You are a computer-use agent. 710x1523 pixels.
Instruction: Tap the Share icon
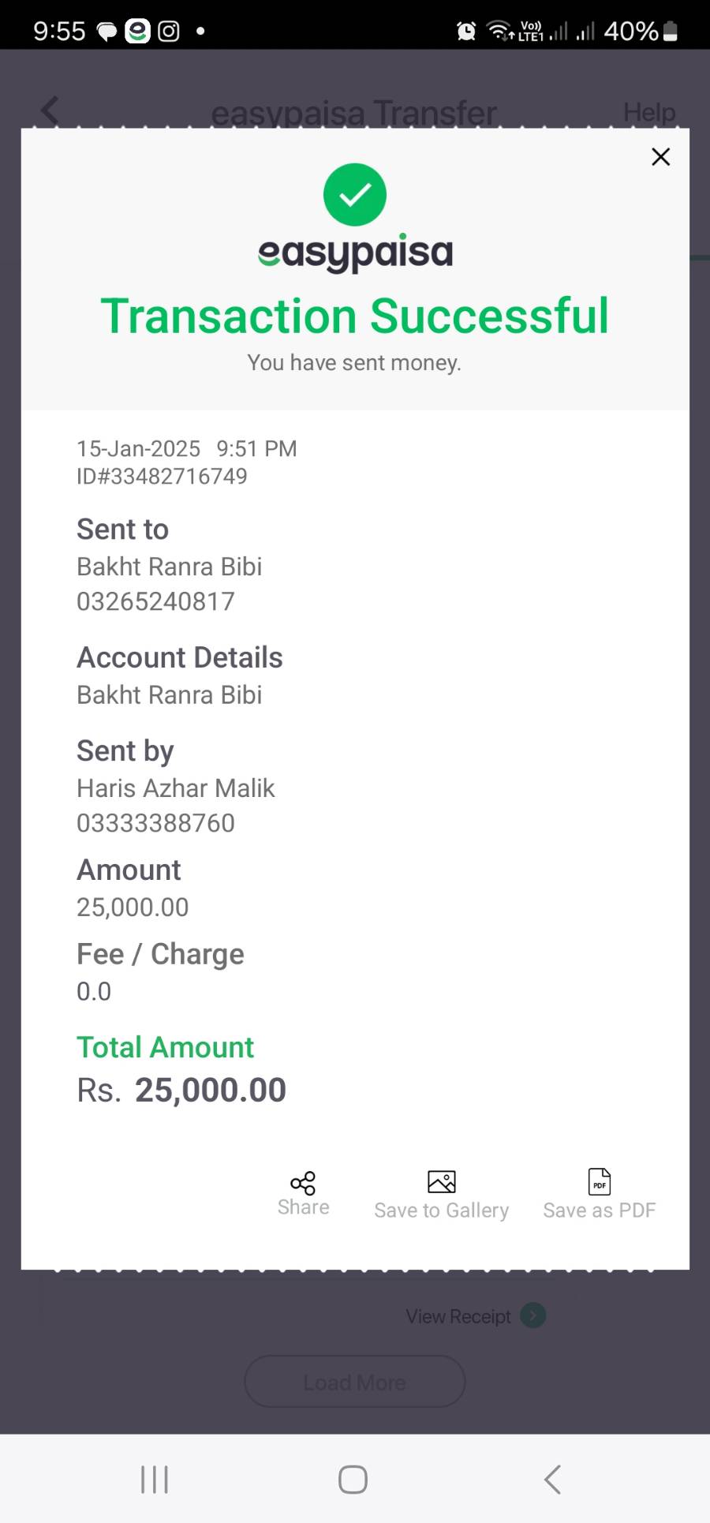pos(303,1183)
